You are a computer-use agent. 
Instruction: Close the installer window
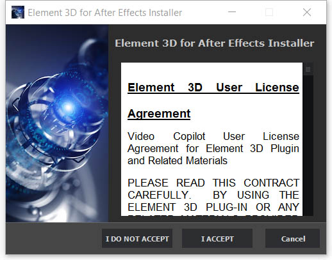point(307,12)
